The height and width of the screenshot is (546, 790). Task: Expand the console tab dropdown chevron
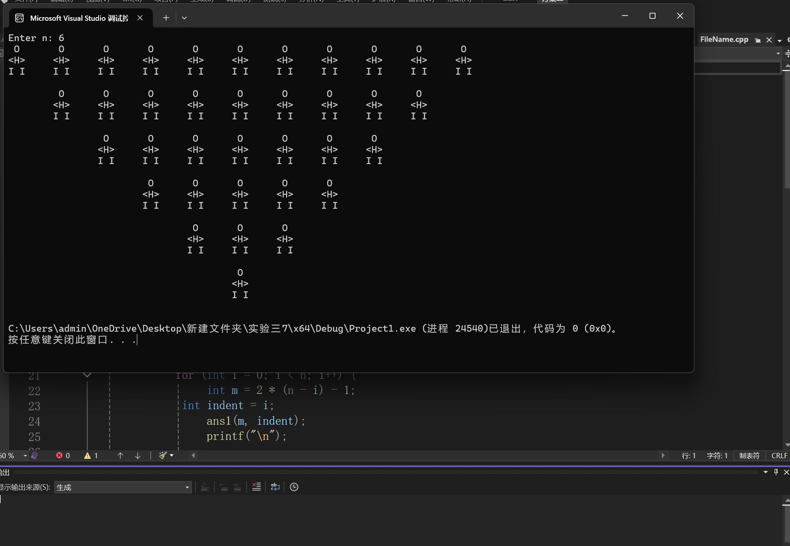[x=184, y=18]
